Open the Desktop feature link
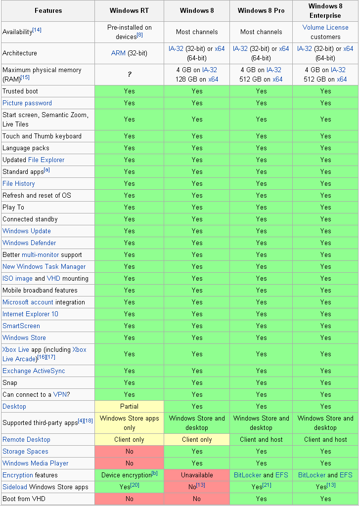 tap(14, 406)
